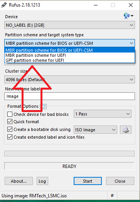Viewport: 140px width, 202px height.
Task: Click the disc drive icon to select ISO
Action: pyautogui.click(x=126, y=130)
